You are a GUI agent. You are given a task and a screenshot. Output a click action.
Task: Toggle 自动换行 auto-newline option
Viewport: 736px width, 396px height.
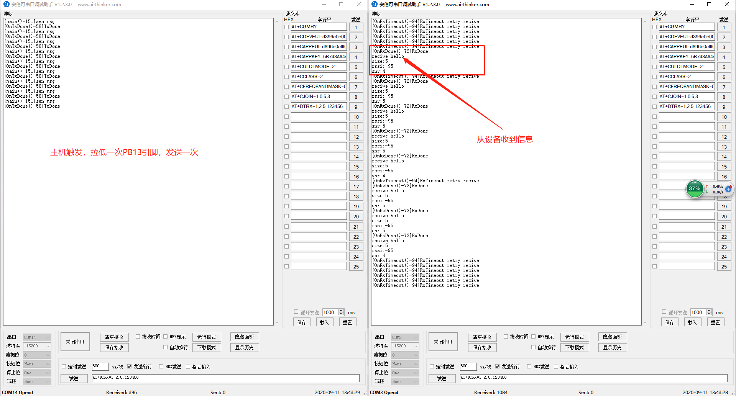pyautogui.click(x=165, y=347)
